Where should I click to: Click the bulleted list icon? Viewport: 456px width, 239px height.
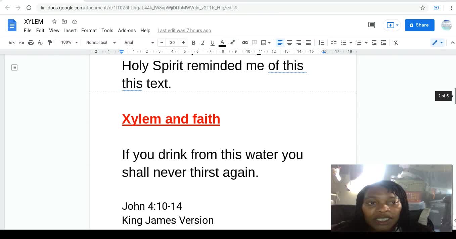tap(344, 43)
